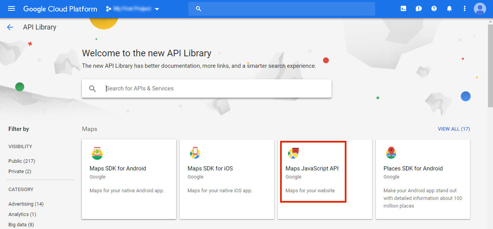
Task: Click the Maps section heading
Action: pos(90,129)
